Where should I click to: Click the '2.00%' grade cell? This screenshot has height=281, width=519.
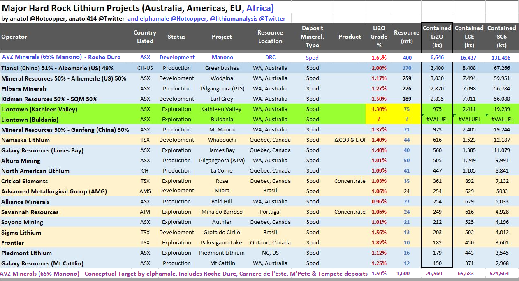[x=379, y=68]
